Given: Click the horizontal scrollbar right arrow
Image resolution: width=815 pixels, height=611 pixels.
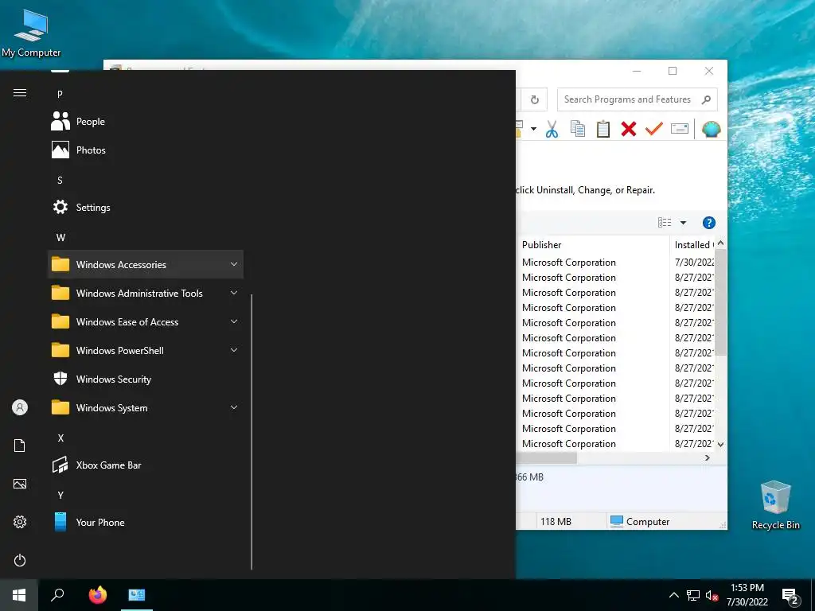Looking at the screenshot, I should 707,457.
